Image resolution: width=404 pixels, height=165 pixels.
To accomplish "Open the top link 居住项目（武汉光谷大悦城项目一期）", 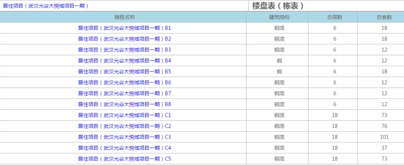I will [x=46, y=6].
